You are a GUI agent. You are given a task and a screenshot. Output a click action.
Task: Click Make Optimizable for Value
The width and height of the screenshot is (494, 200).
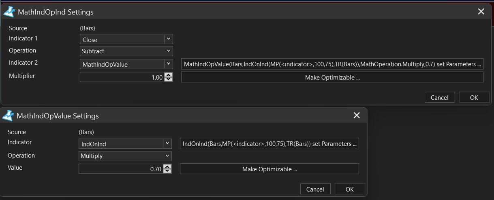pos(269,169)
